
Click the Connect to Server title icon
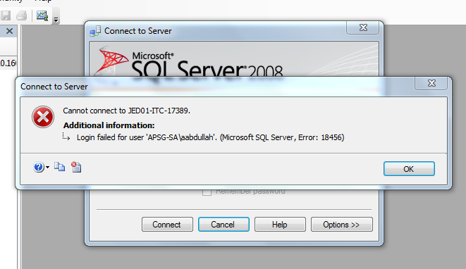point(95,31)
